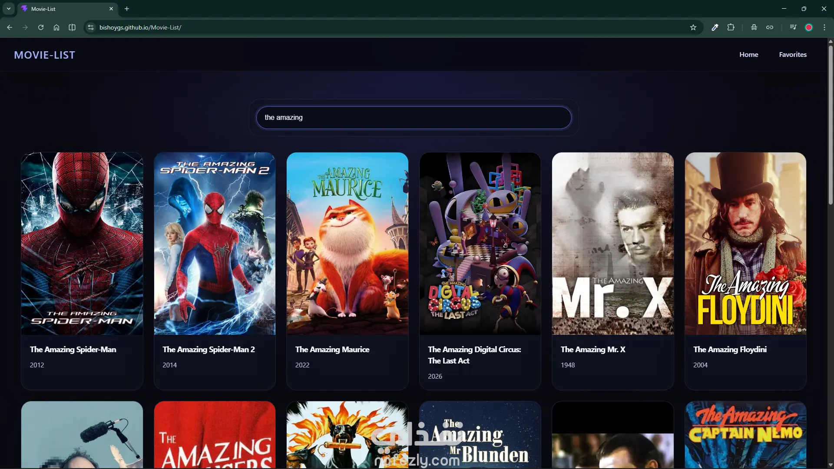The width and height of the screenshot is (834, 469).
Task: Open The Amazing Mr. X poster
Action: (x=613, y=244)
